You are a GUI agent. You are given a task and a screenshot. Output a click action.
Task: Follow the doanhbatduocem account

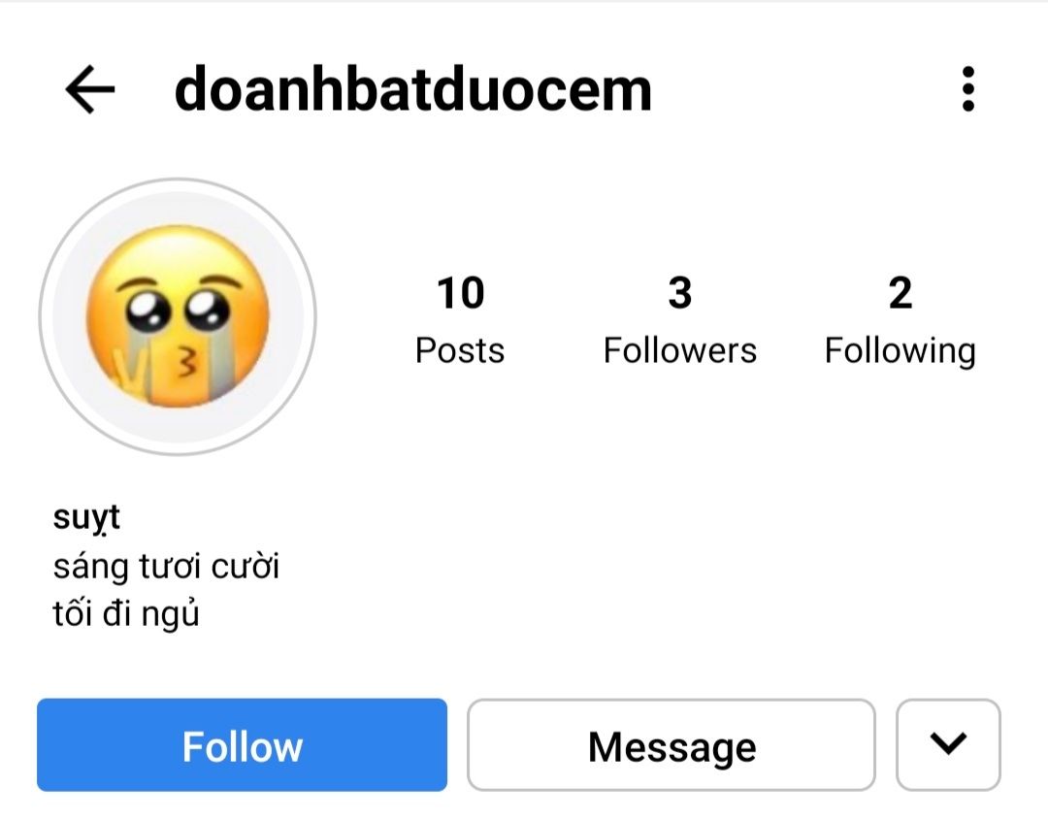point(242,745)
